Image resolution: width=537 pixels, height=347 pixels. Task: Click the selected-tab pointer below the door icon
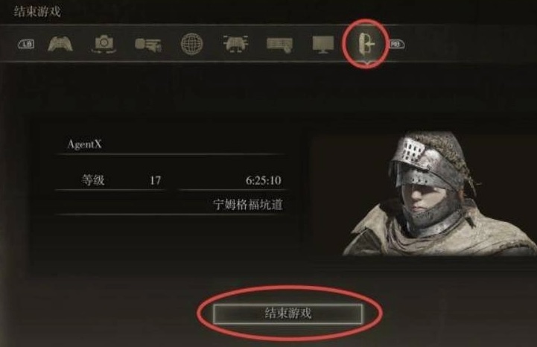366,62
